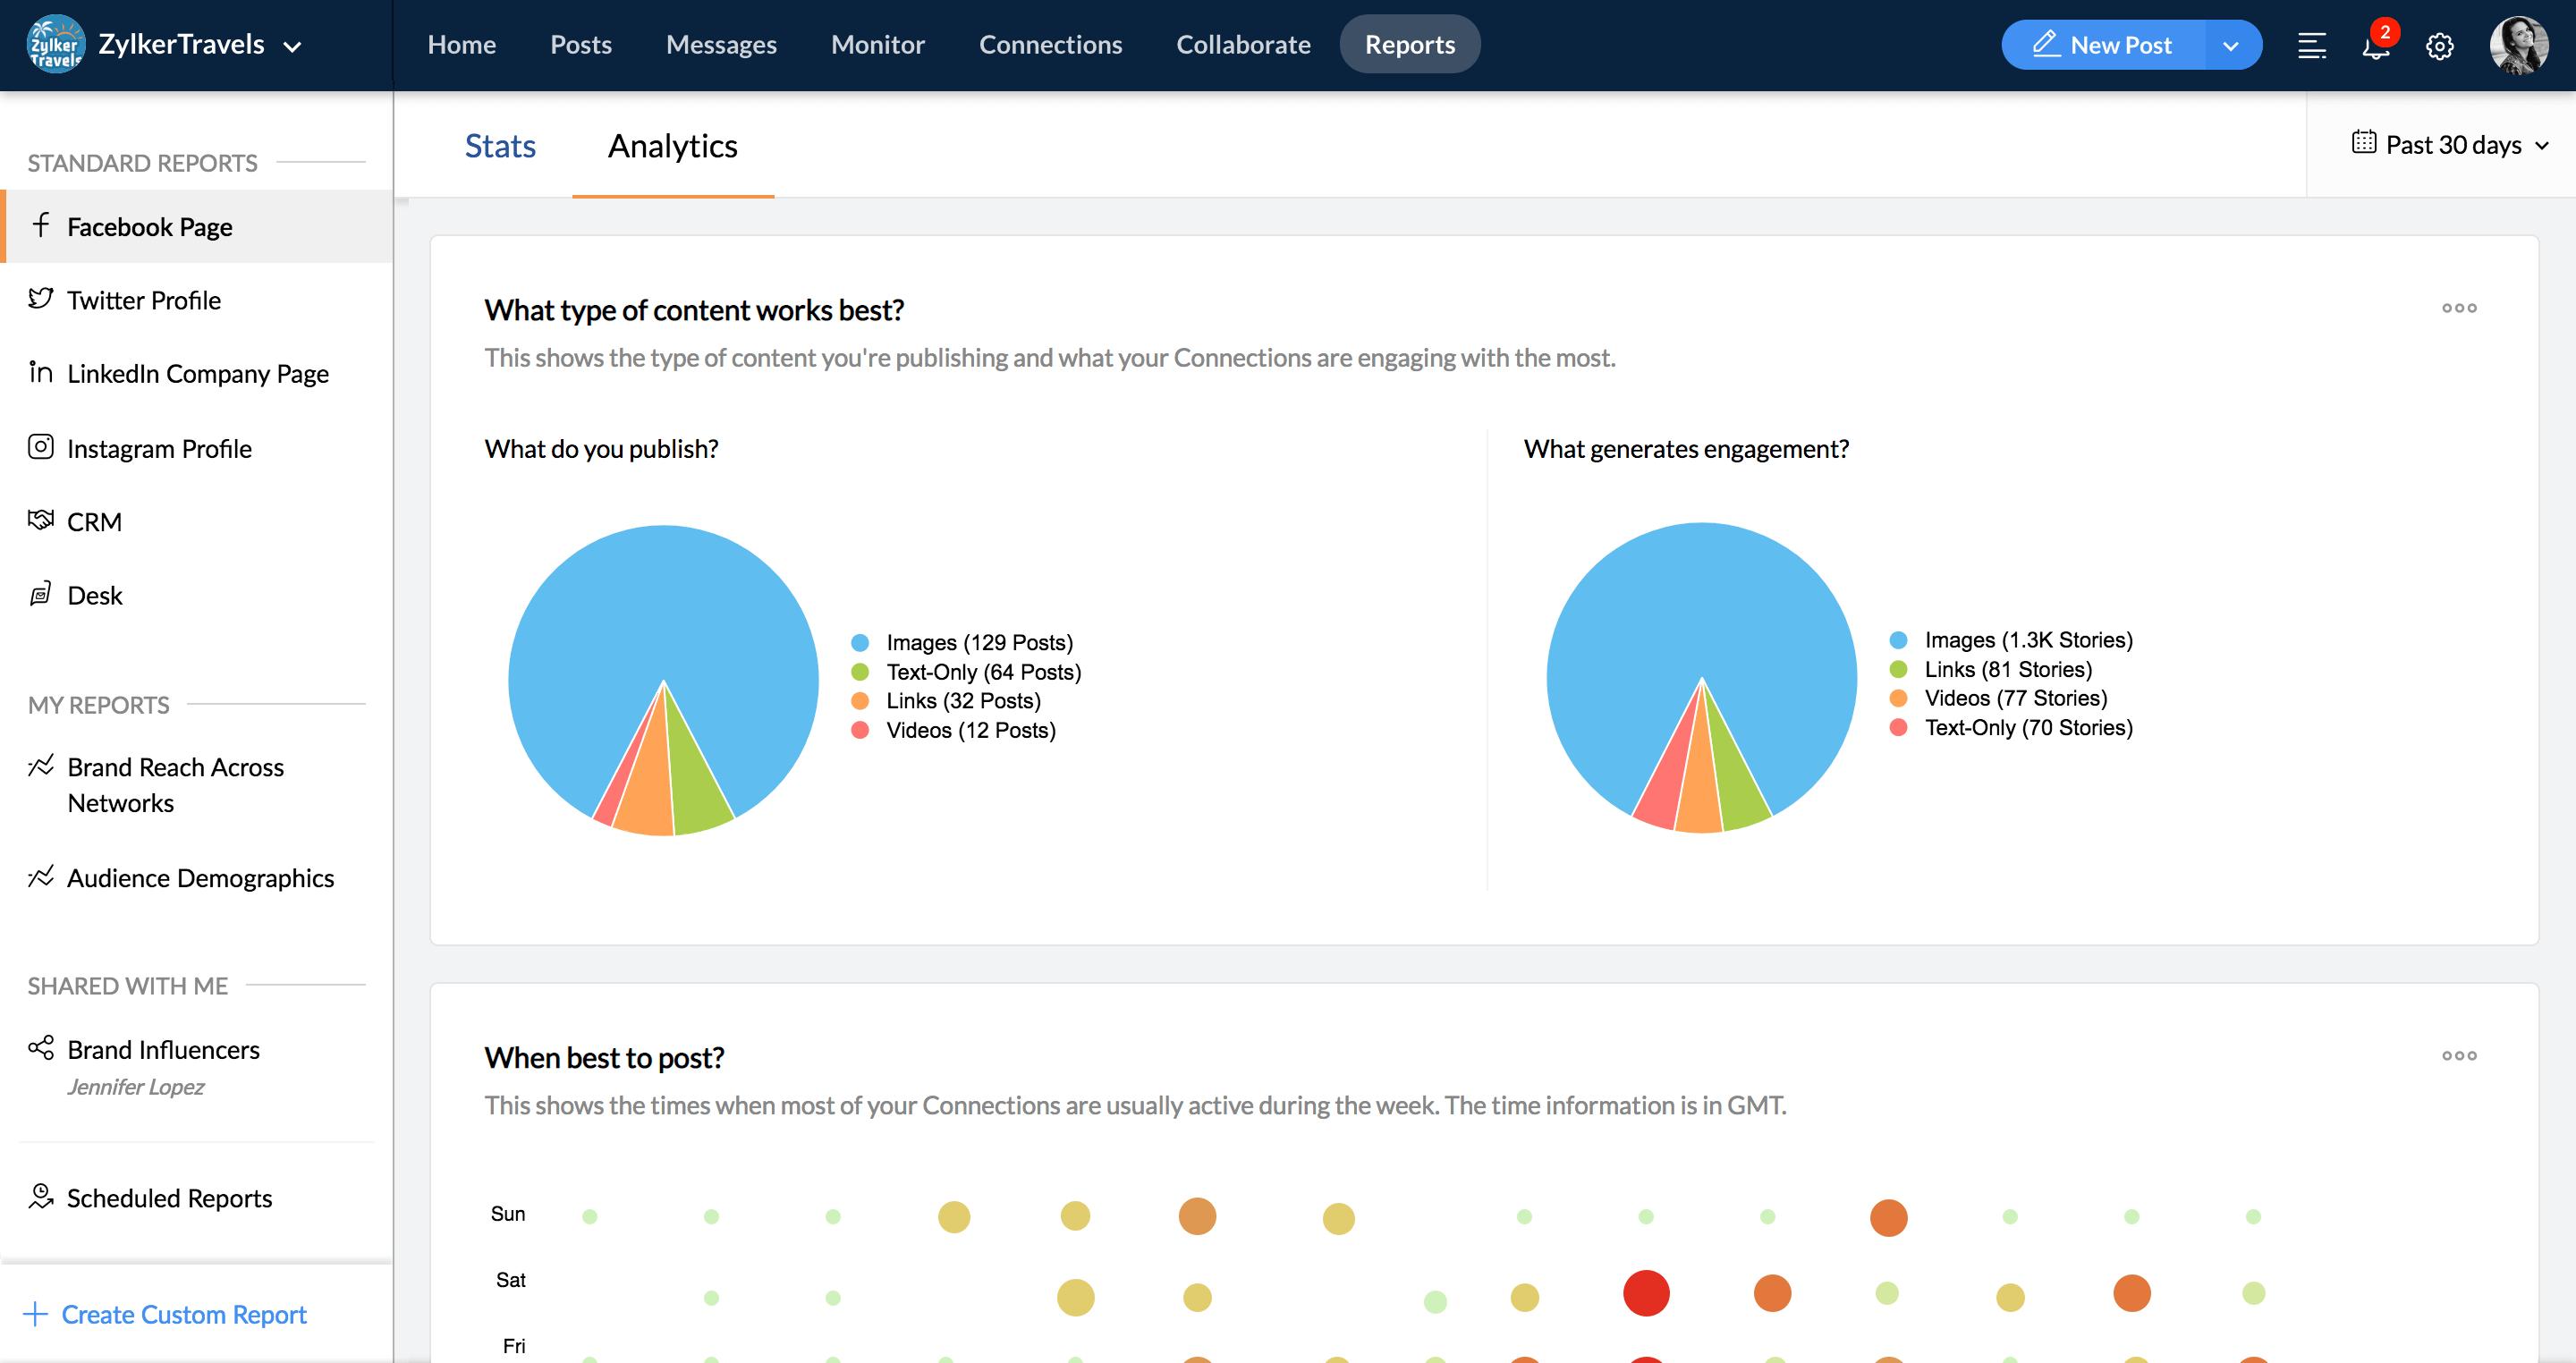Viewport: 2576px width, 1363px height.
Task: Click the Desk icon in the sidebar
Action: [40, 594]
